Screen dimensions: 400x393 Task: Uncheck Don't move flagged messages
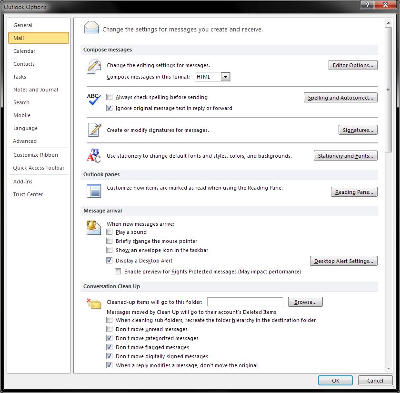109,347
